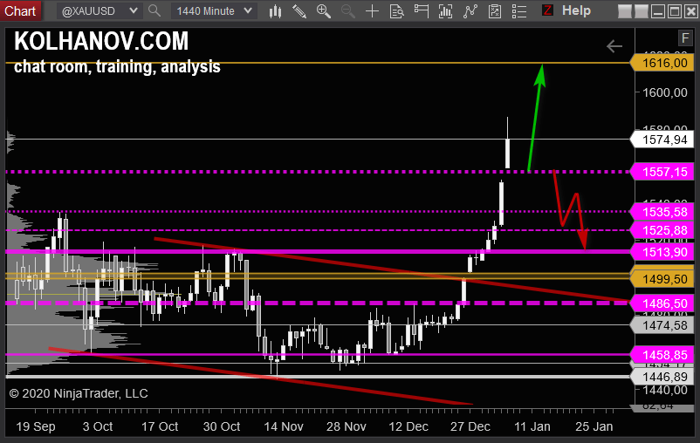This screenshot has width=700, height=443.
Task: Toggle the Chart Trader panel icon
Action: (422, 11)
